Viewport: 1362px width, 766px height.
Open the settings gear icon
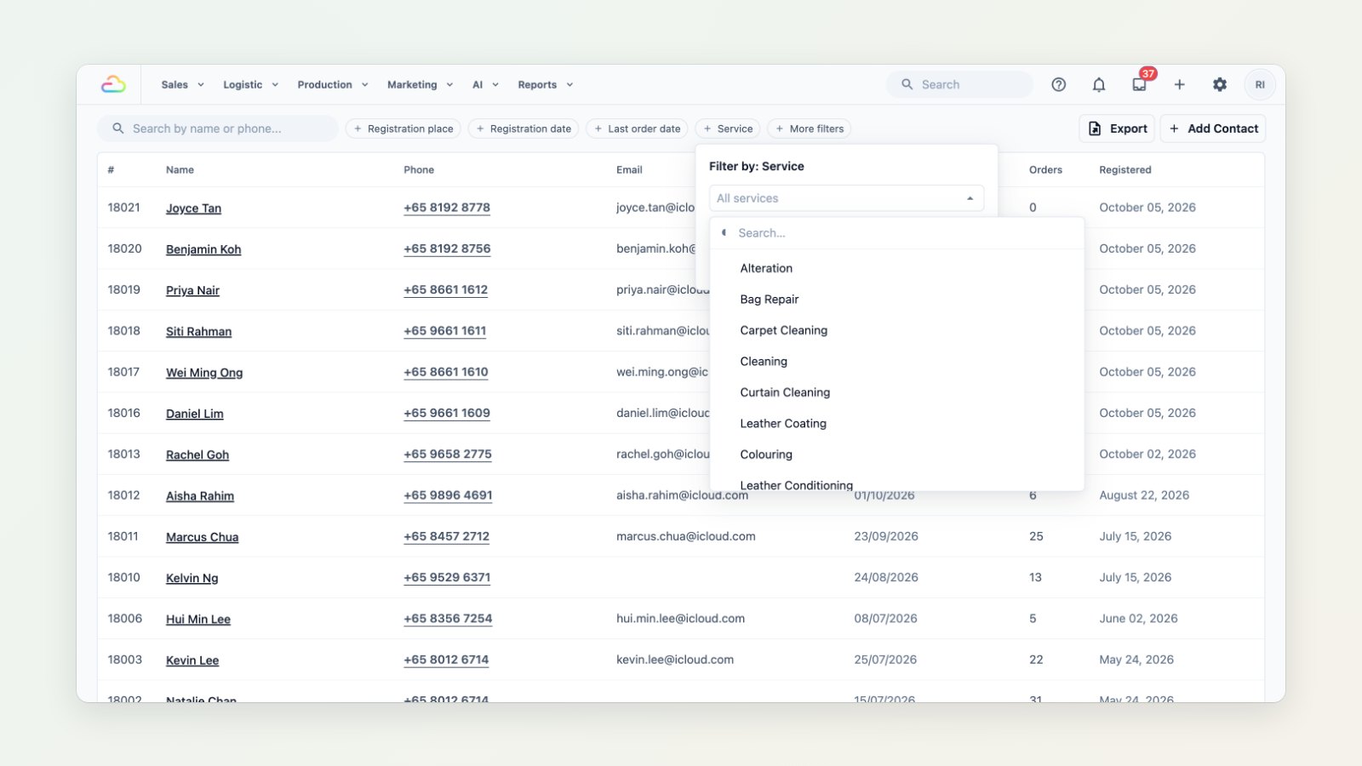pyautogui.click(x=1220, y=84)
